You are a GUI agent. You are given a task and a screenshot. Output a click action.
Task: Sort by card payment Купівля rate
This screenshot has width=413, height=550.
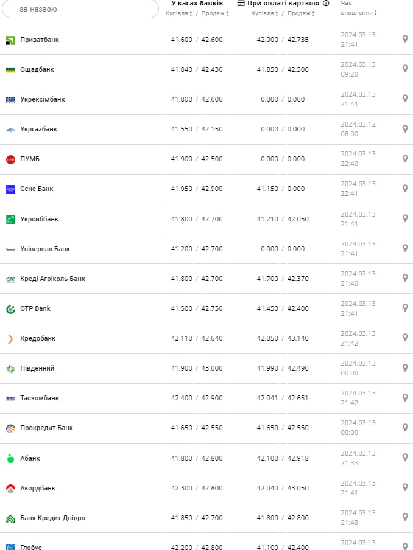coord(264,13)
